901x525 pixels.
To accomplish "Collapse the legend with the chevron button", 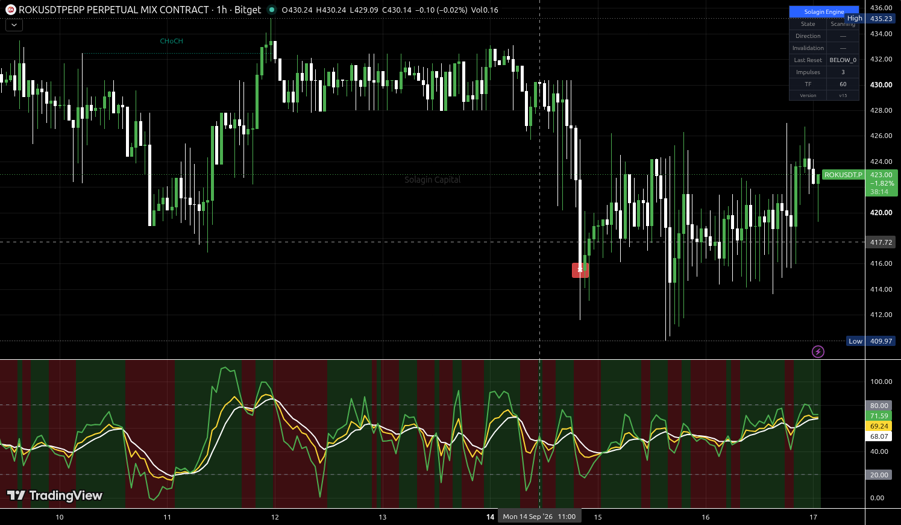I will (14, 25).
